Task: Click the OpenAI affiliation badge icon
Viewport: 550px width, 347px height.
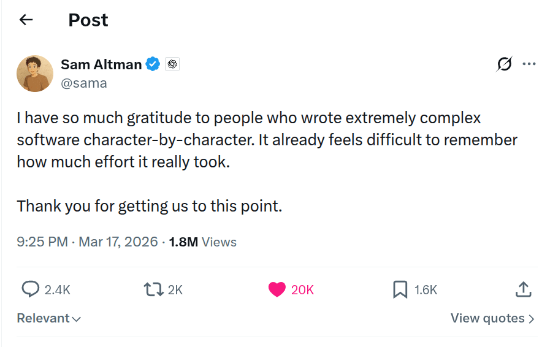Action: [x=172, y=64]
